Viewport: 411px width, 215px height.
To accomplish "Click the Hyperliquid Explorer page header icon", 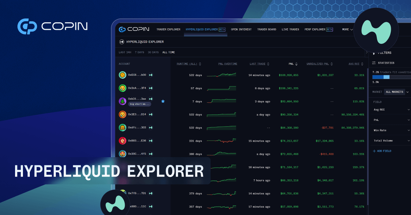I will pos(122,41).
